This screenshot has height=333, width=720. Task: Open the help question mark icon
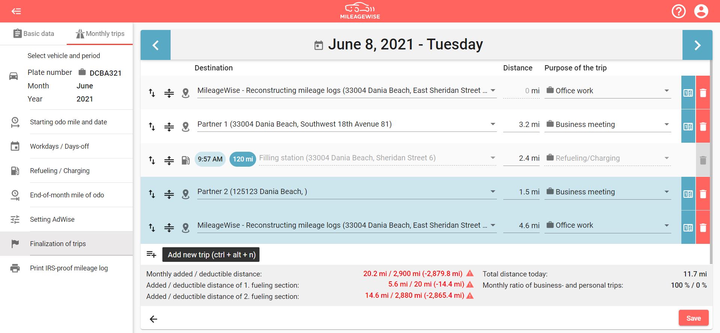point(678,11)
